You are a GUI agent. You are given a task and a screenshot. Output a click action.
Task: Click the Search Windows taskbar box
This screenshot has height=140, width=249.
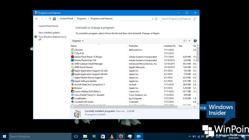pyautogui.click(x=40, y=136)
